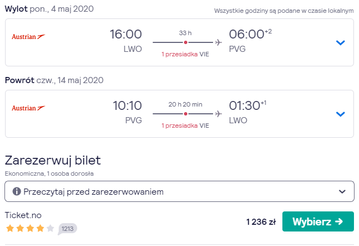Click '1 przesiadka VIE' on return flight
The height and width of the screenshot is (246, 359).
point(185,126)
